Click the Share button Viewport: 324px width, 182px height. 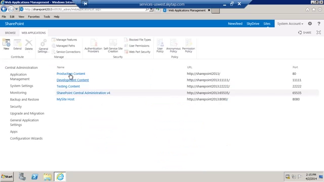(x=305, y=32)
